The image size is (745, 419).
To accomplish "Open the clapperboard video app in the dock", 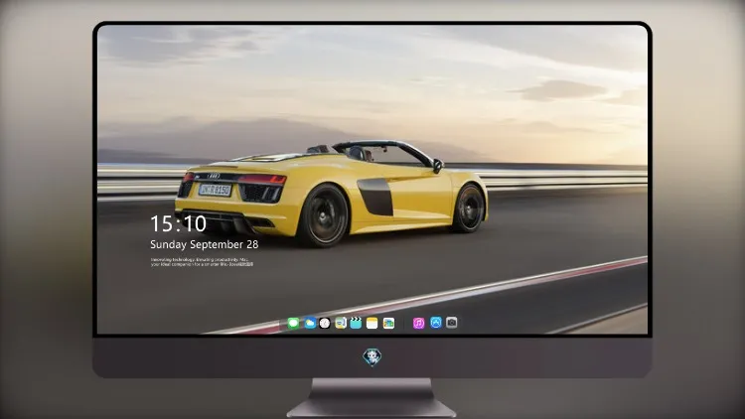I will point(356,323).
